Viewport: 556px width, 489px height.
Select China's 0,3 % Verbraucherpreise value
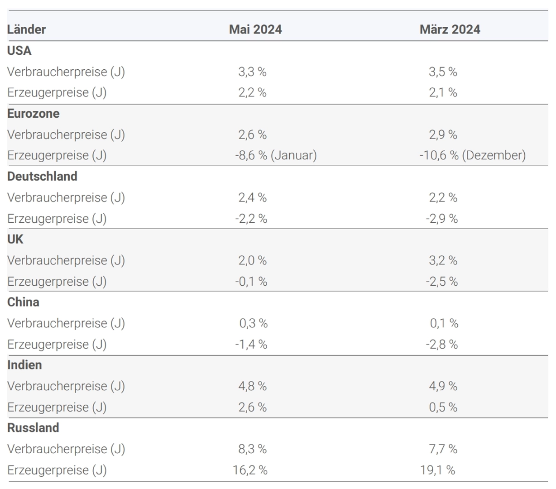pyautogui.click(x=253, y=323)
